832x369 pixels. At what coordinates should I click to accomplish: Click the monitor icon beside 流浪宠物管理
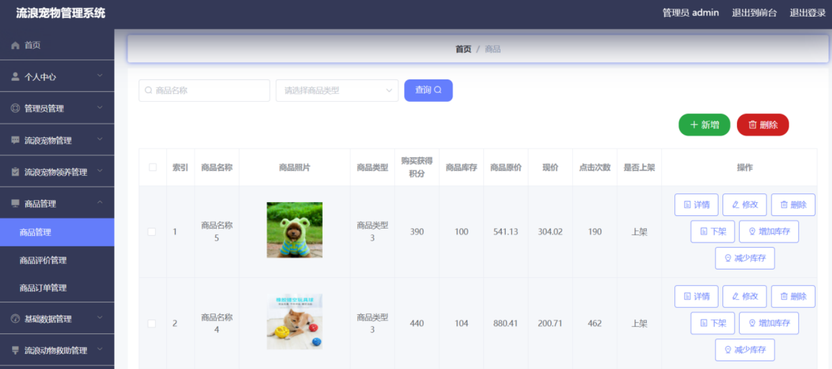coord(15,139)
